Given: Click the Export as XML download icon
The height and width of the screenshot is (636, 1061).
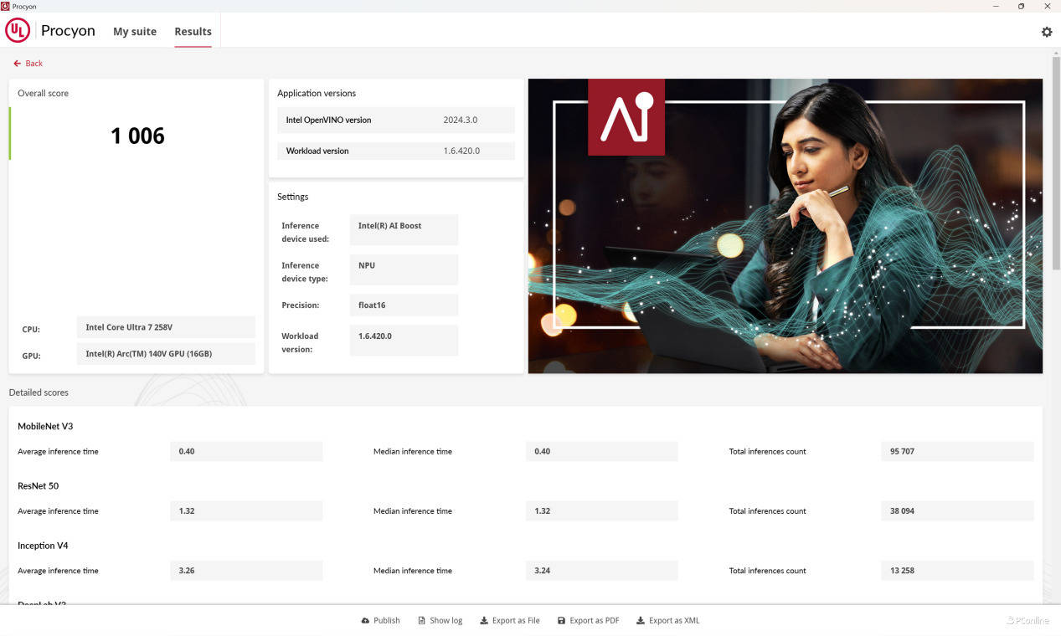Looking at the screenshot, I should tap(641, 621).
